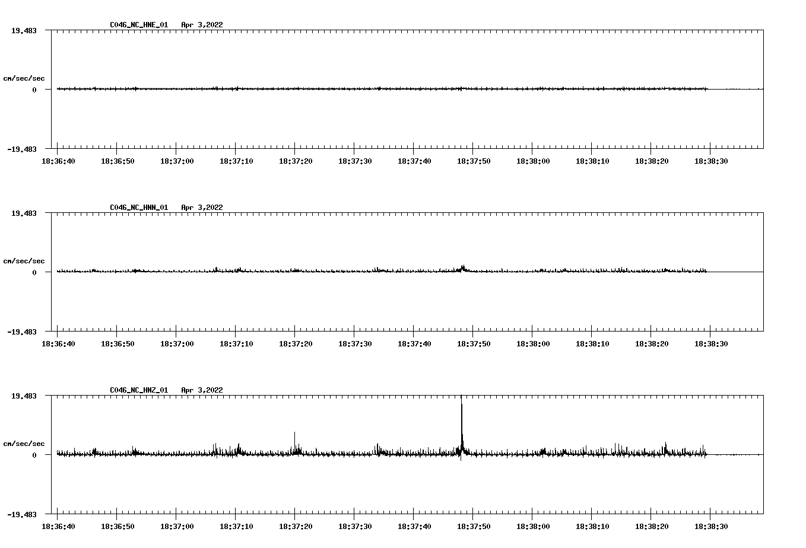Click the Apr 3,2022 date on the HNE plot
Image resolution: width=806 pixels, height=548 pixels.
(202, 25)
